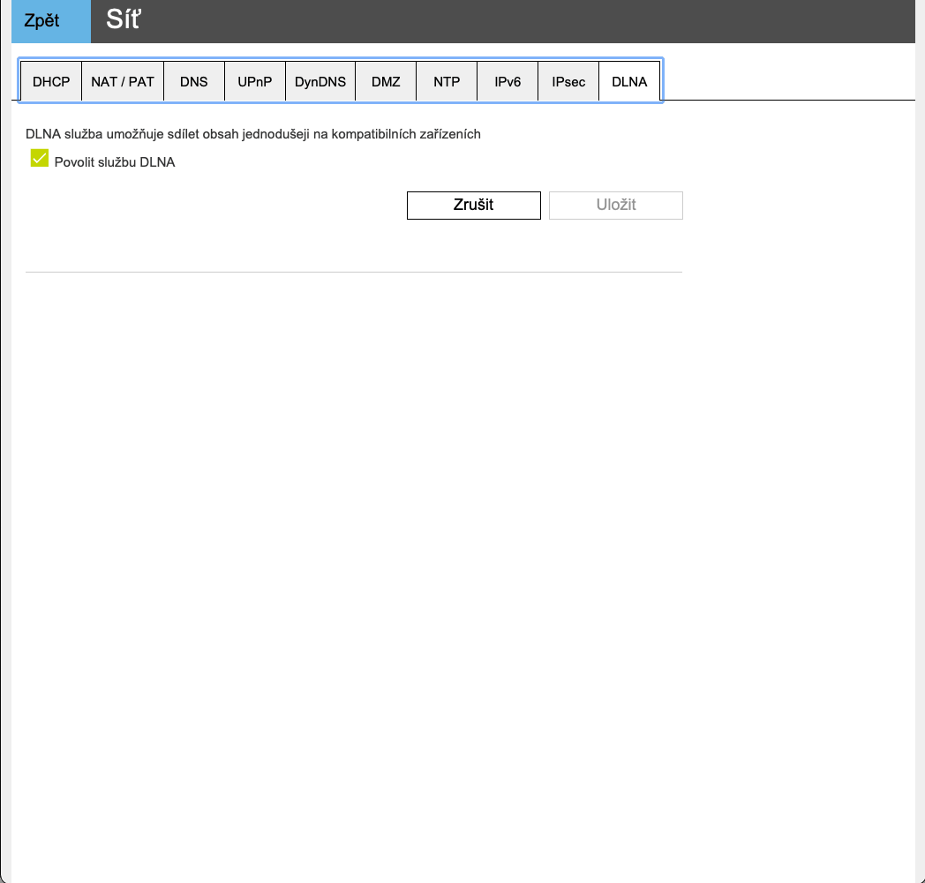Open the DHCP tab
Viewport: 925px width, 883px height.
coord(51,81)
